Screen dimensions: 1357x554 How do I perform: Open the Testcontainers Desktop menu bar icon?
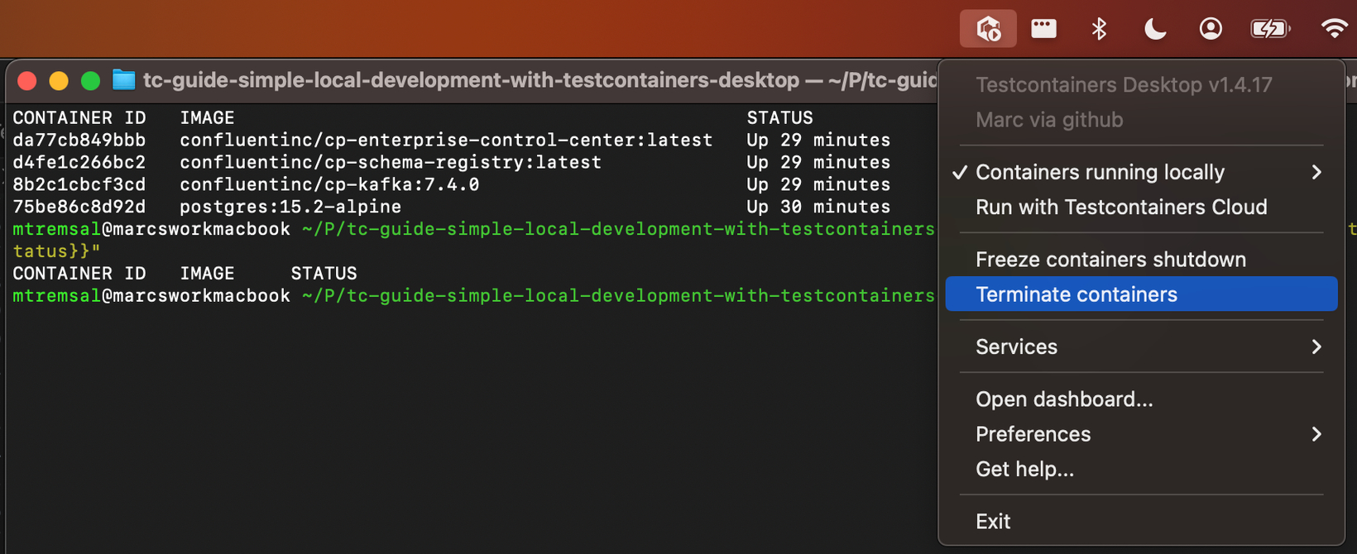click(x=988, y=29)
